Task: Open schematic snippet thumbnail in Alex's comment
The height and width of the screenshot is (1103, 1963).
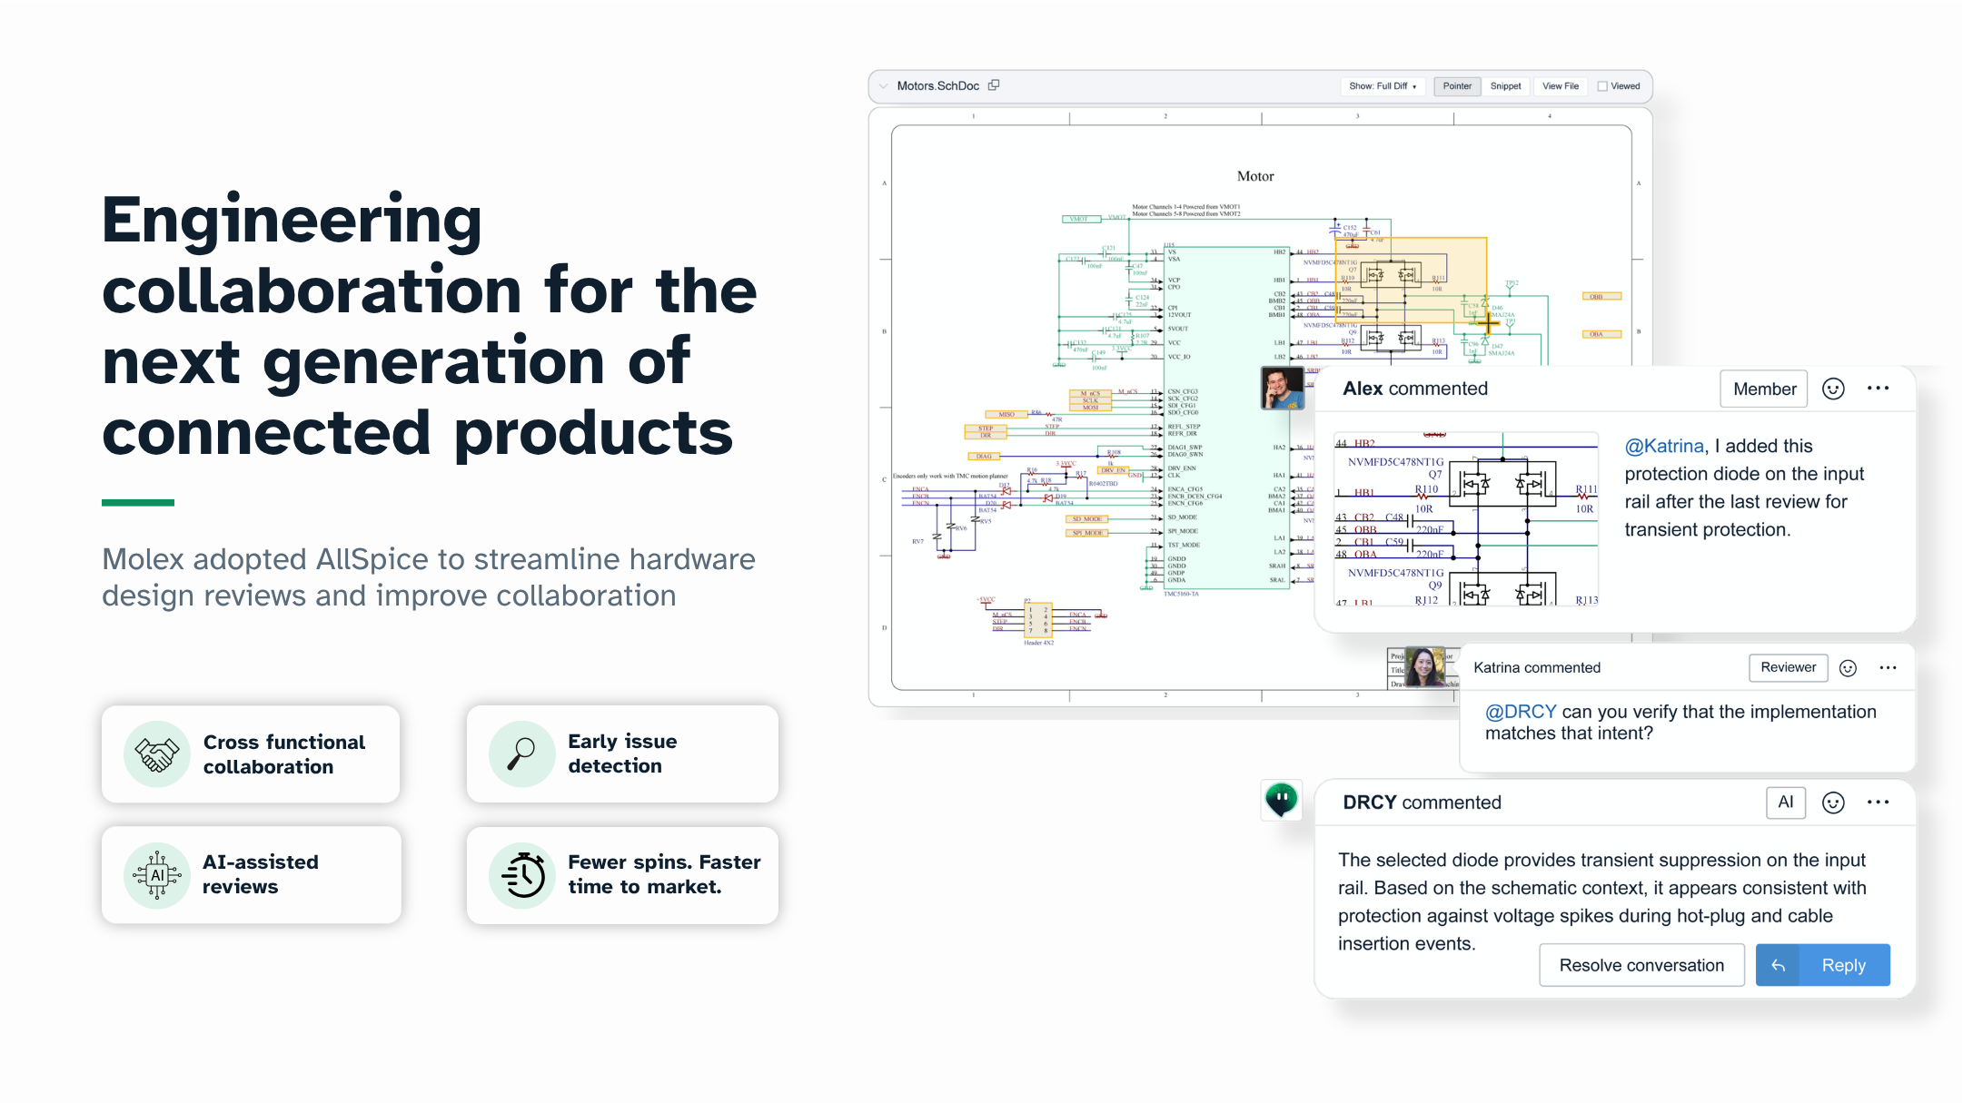Action: pos(1465,519)
